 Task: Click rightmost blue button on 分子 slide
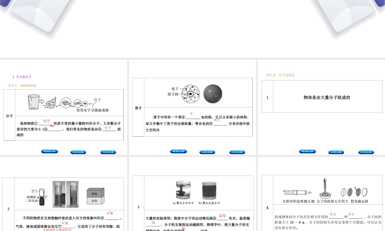[108, 152]
